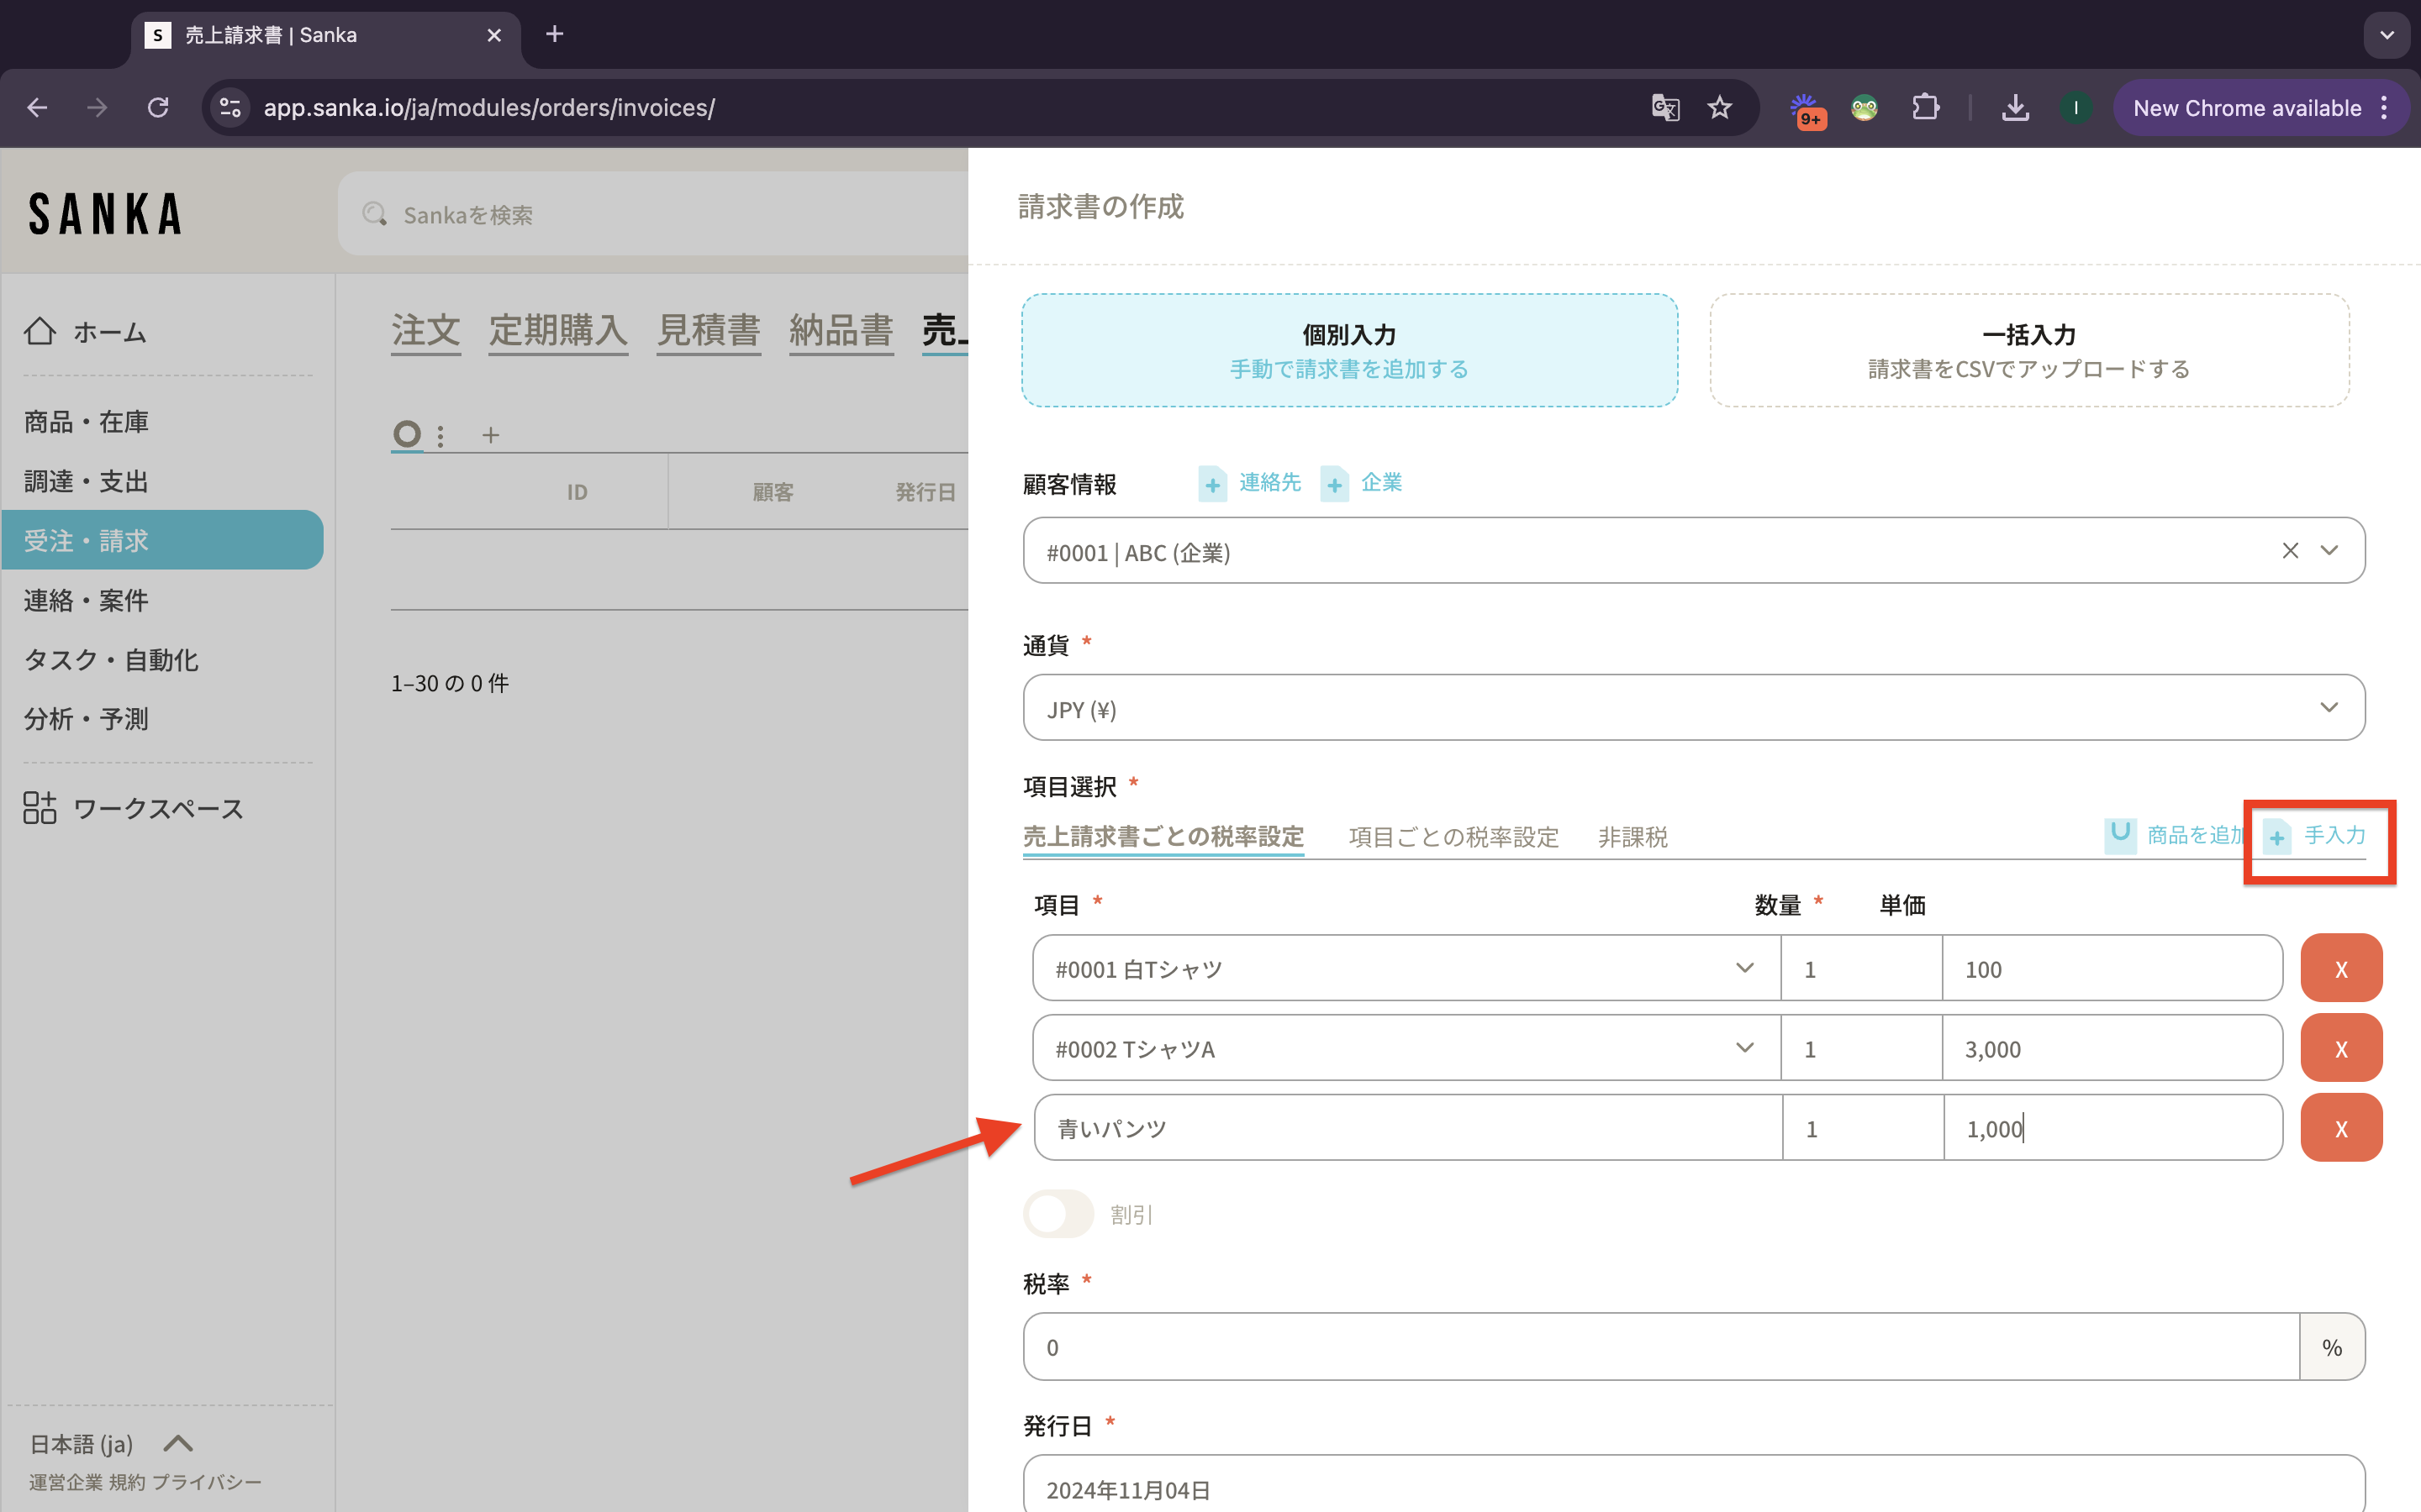
Task: Click the 手入力 manual input link
Action: click(x=2333, y=835)
